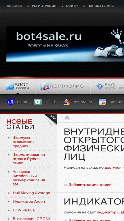
Task: Select Войти in the top menu
Action: pyautogui.click(x=72, y=6)
